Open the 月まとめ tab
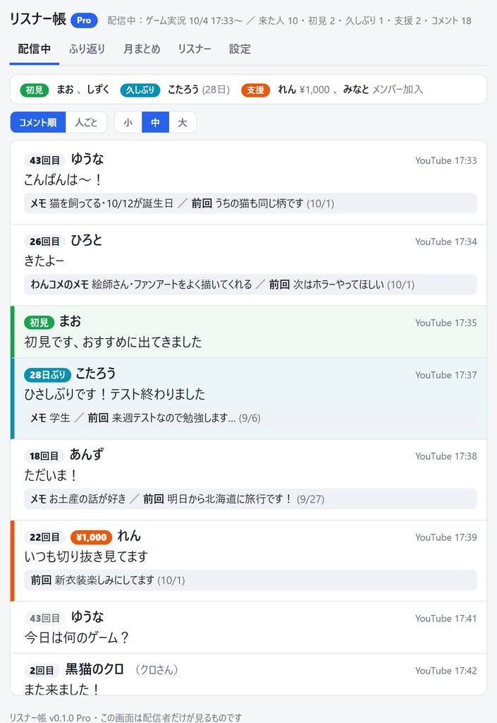Viewport: 497px width, 723px height. 142,49
